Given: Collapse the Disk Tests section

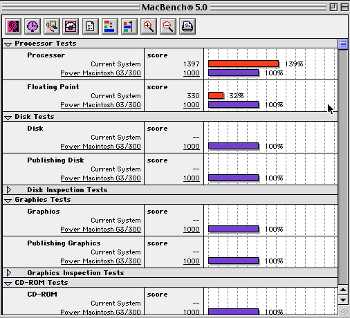Looking at the screenshot, I should click(8, 118).
